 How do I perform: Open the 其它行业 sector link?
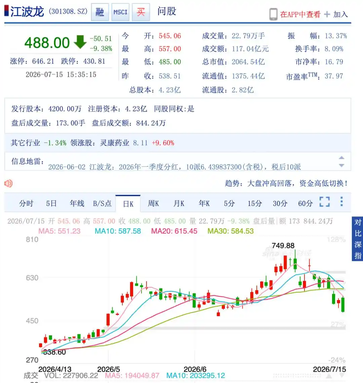click(26, 143)
